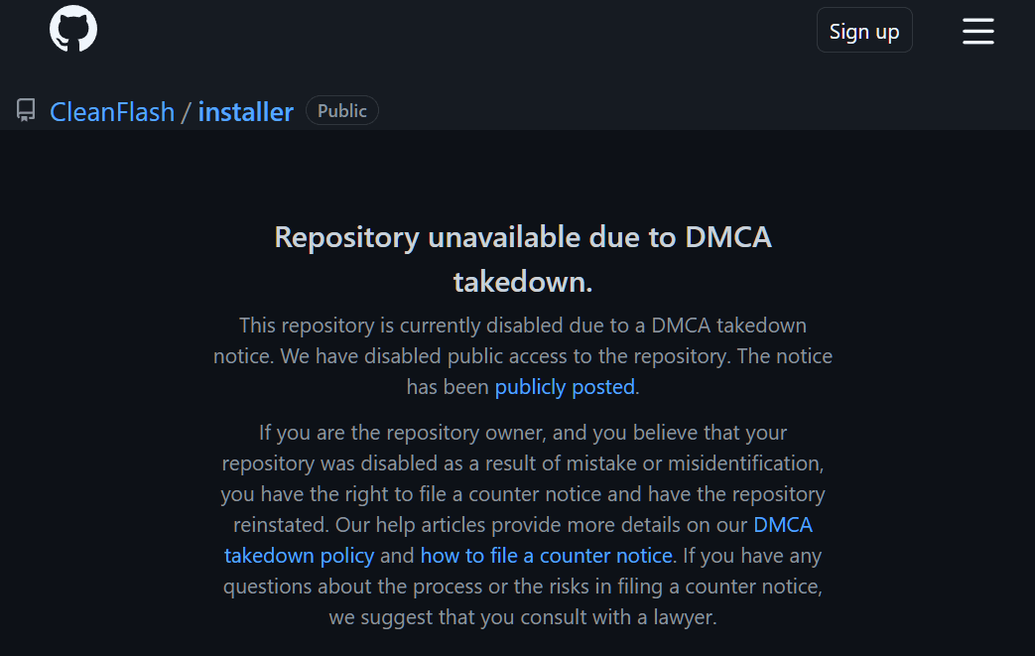Open "how to file a counter notice" link
The width and height of the screenshot is (1035, 656).
pyautogui.click(x=547, y=555)
